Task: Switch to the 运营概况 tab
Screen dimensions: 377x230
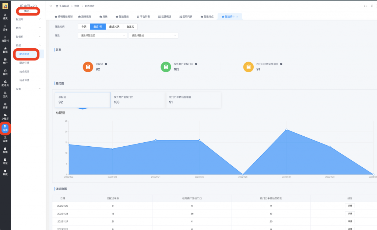Action: point(164,17)
